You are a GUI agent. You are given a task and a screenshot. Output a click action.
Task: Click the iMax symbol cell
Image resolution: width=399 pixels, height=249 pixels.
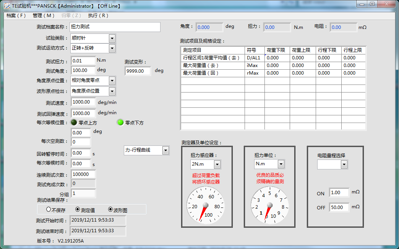[x=255, y=65]
